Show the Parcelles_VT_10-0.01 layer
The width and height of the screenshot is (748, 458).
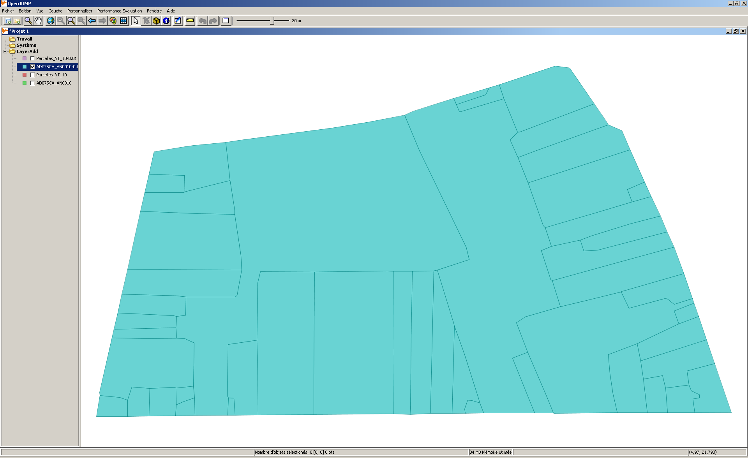point(33,58)
